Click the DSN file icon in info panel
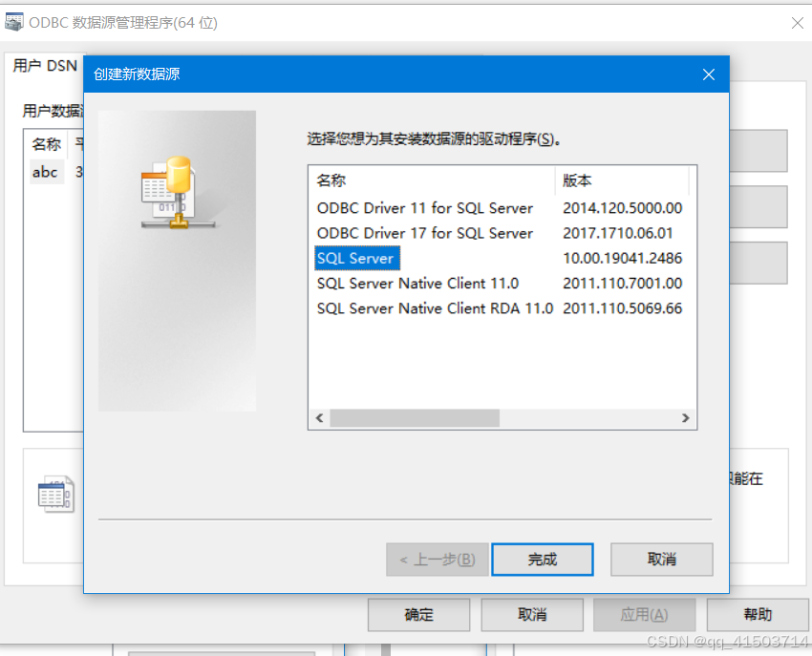Image resolution: width=812 pixels, height=656 pixels. coord(56,494)
